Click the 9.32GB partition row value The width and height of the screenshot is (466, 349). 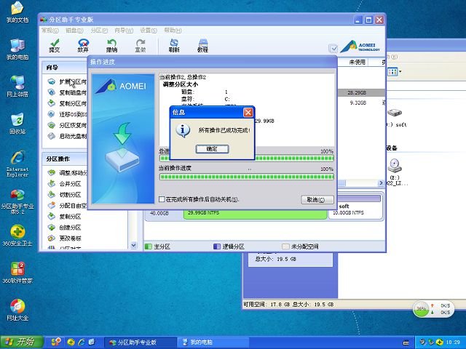pos(358,103)
